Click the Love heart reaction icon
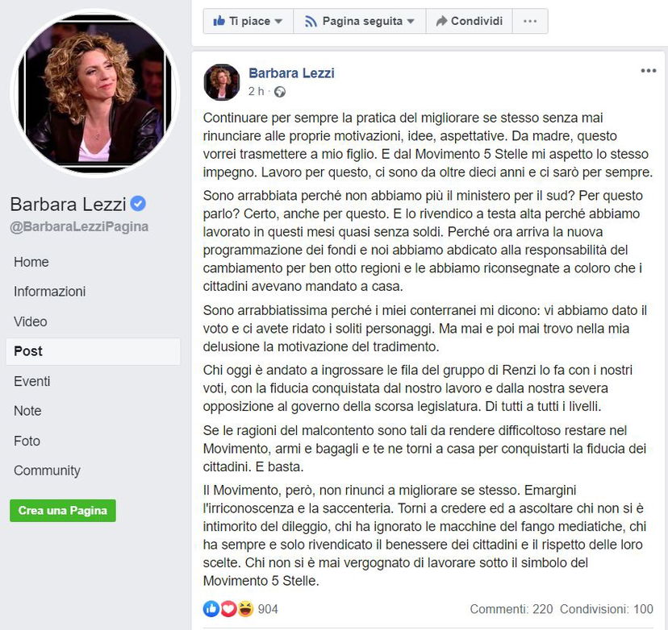The image size is (668, 630). coord(228,609)
